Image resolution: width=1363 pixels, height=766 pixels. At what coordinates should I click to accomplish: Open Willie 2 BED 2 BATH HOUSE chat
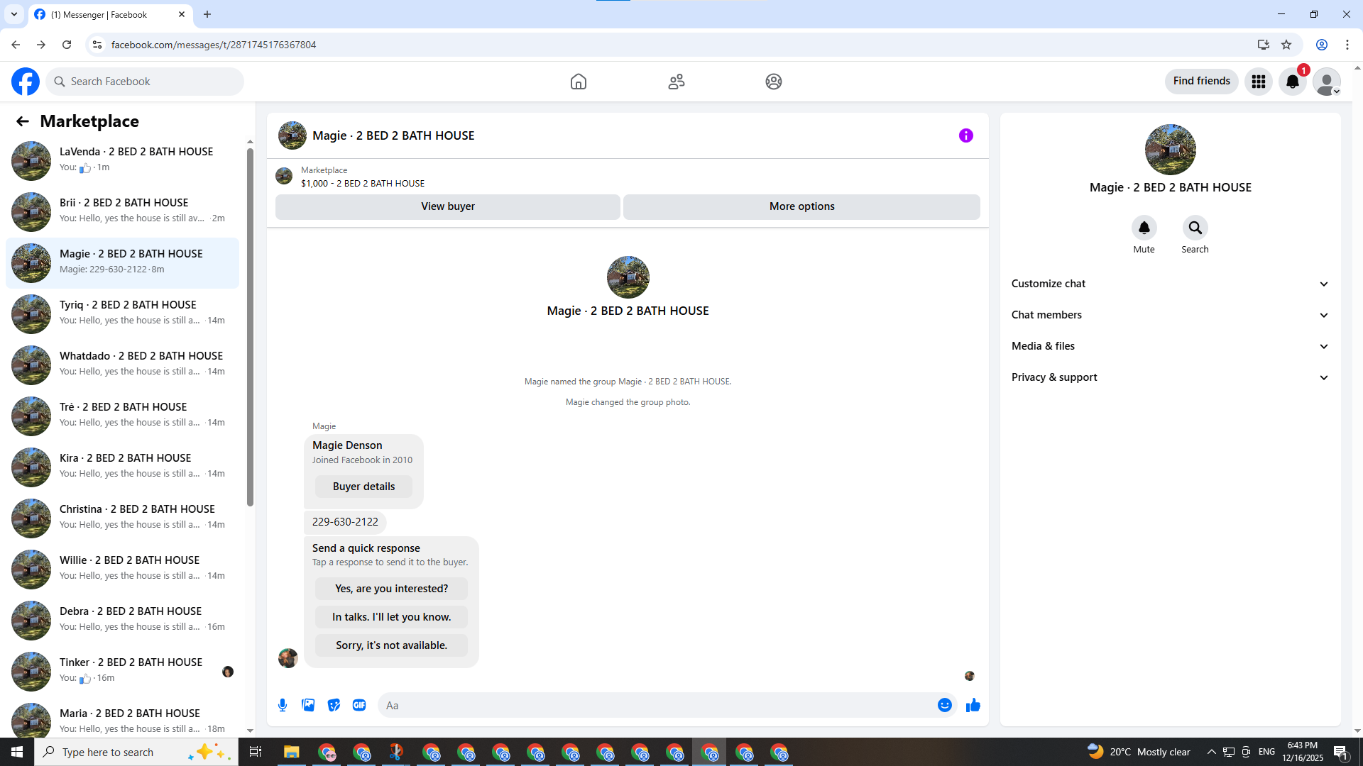click(x=122, y=569)
